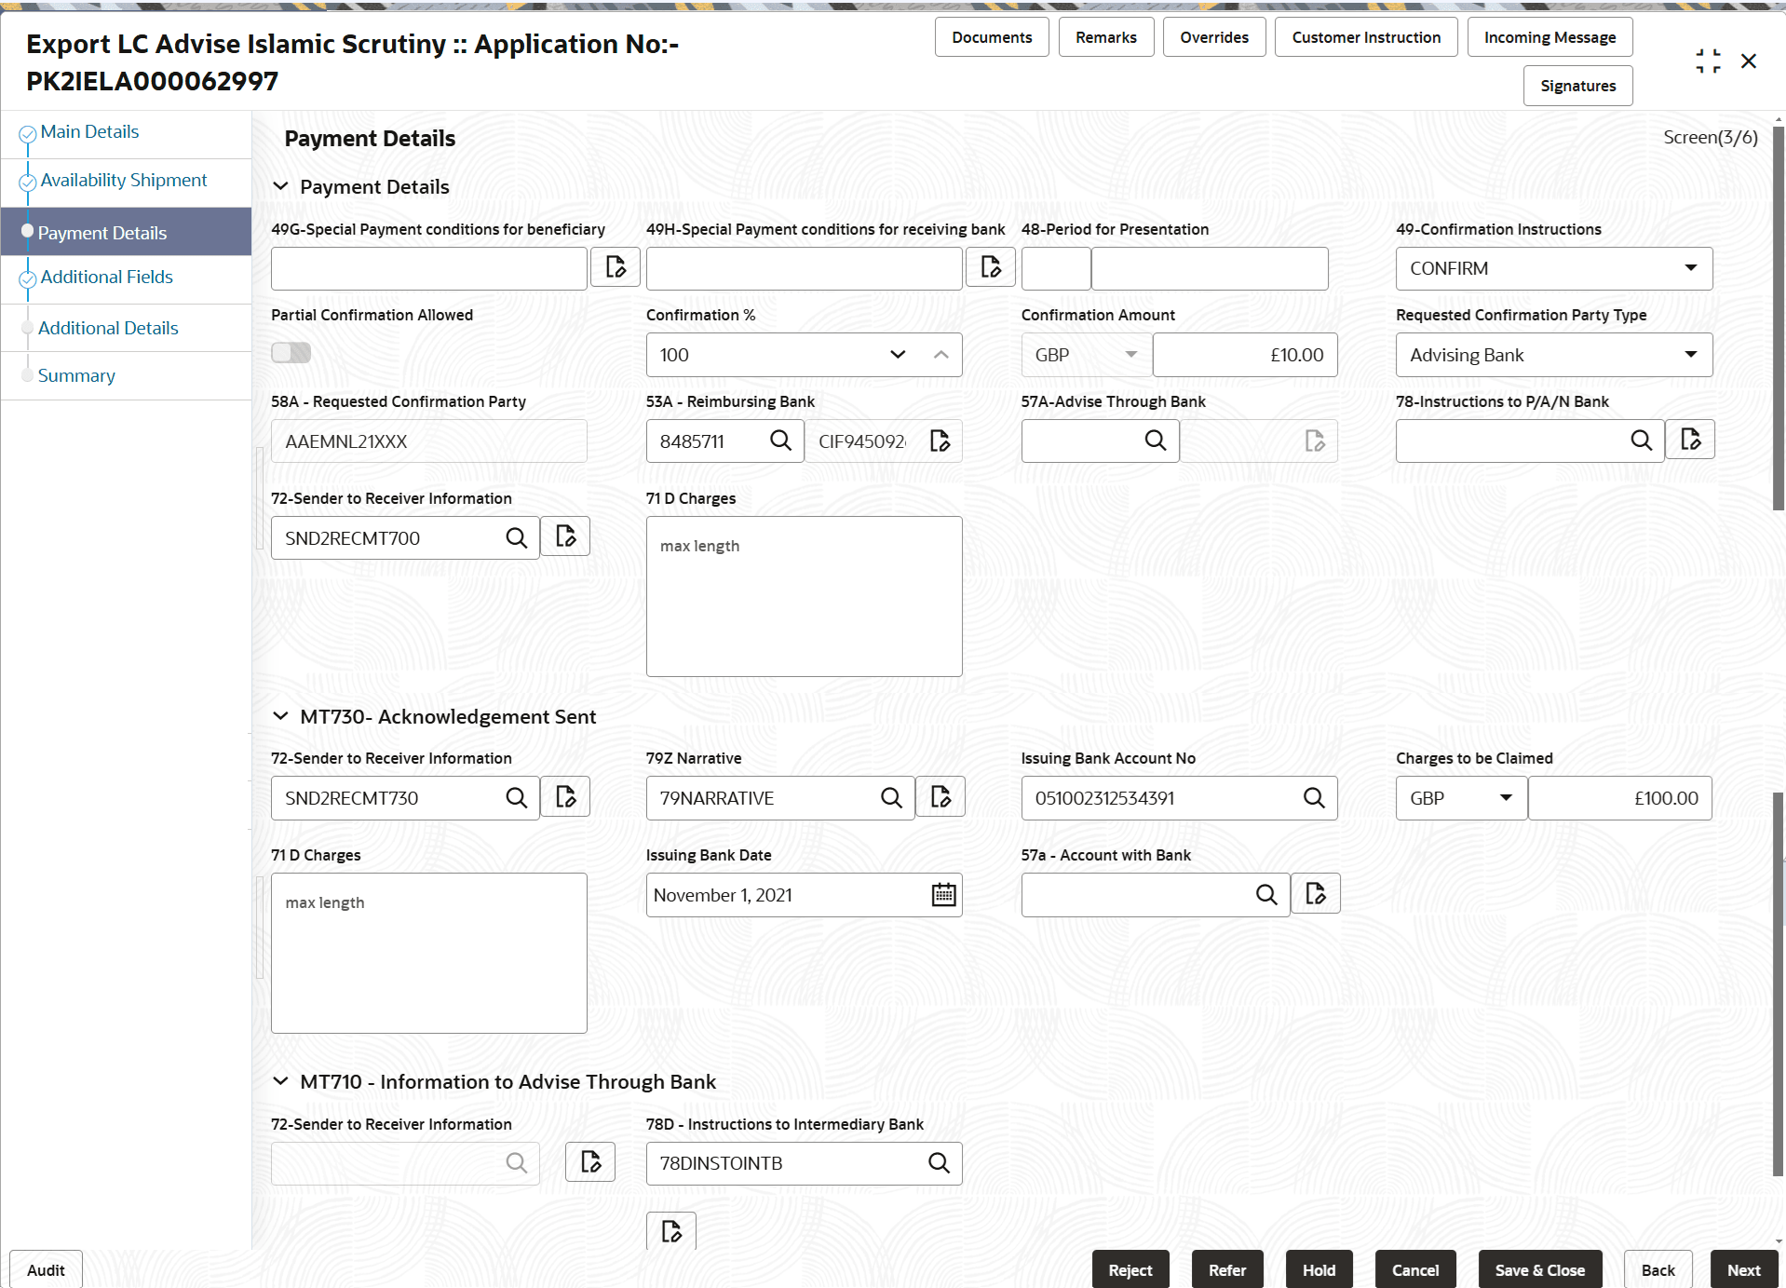Click inside the 71 D Charges text area
Screen dimensions: 1786x1288
803,596
